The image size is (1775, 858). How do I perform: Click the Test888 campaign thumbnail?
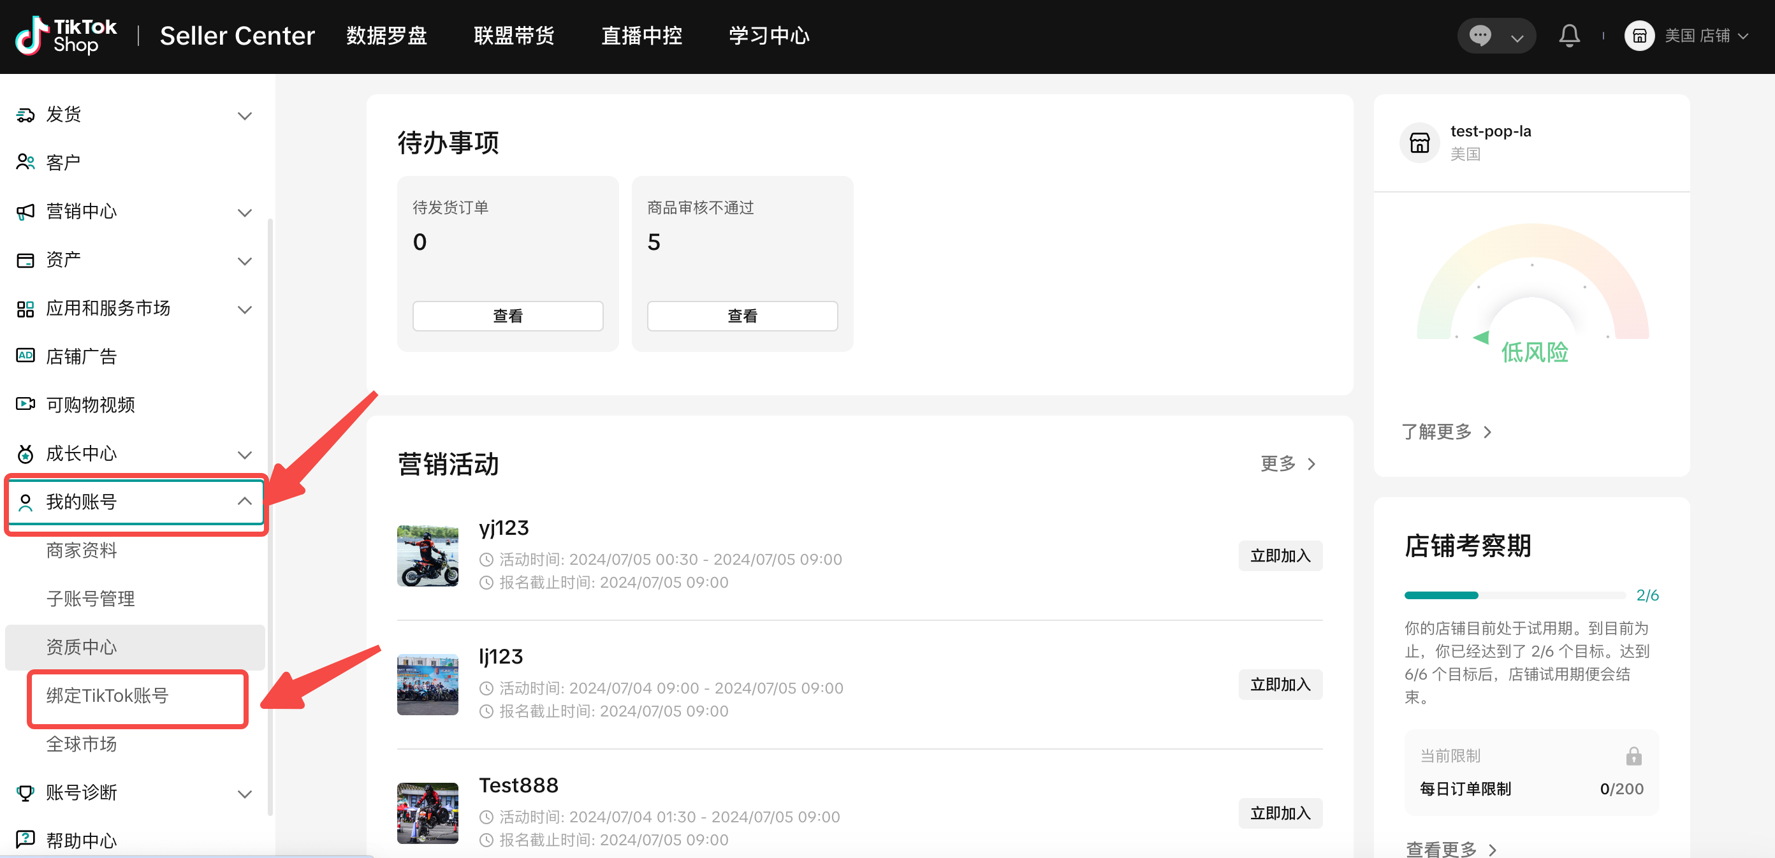coord(427,813)
